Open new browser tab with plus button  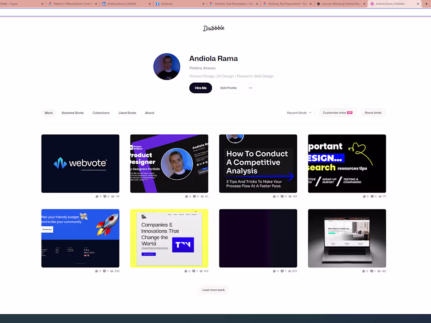[x=426, y=4]
